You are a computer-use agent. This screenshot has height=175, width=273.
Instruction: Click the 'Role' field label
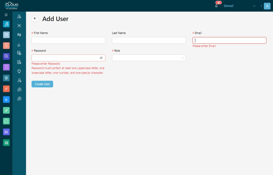click(x=117, y=51)
